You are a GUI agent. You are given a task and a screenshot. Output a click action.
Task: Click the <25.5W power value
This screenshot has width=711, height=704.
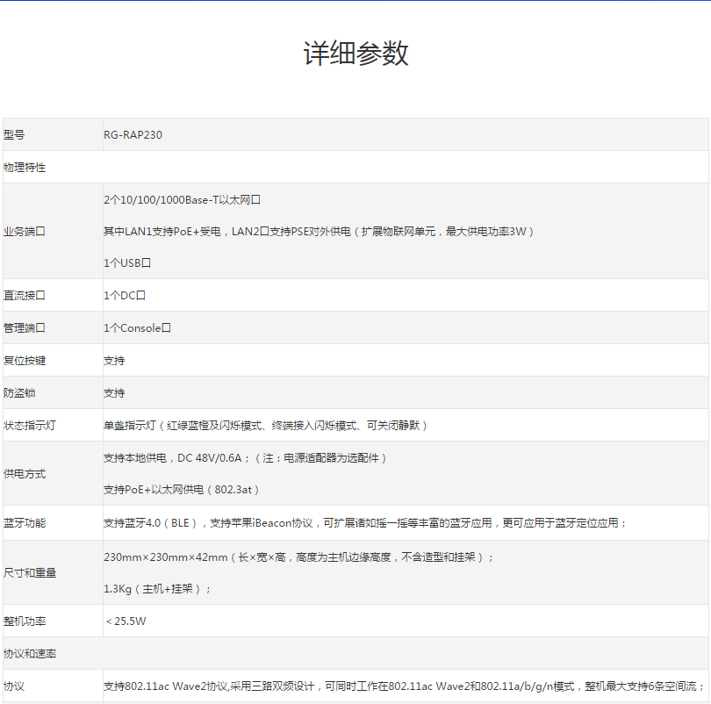point(126,621)
